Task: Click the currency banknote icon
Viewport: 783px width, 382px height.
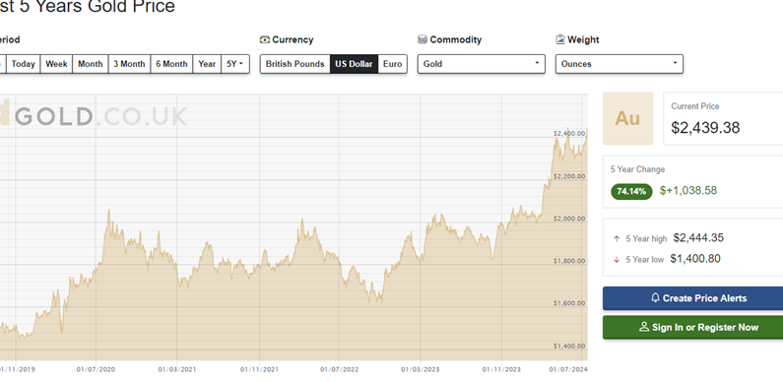Action: (x=265, y=40)
